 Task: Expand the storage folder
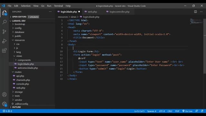[x=19, y=92]
